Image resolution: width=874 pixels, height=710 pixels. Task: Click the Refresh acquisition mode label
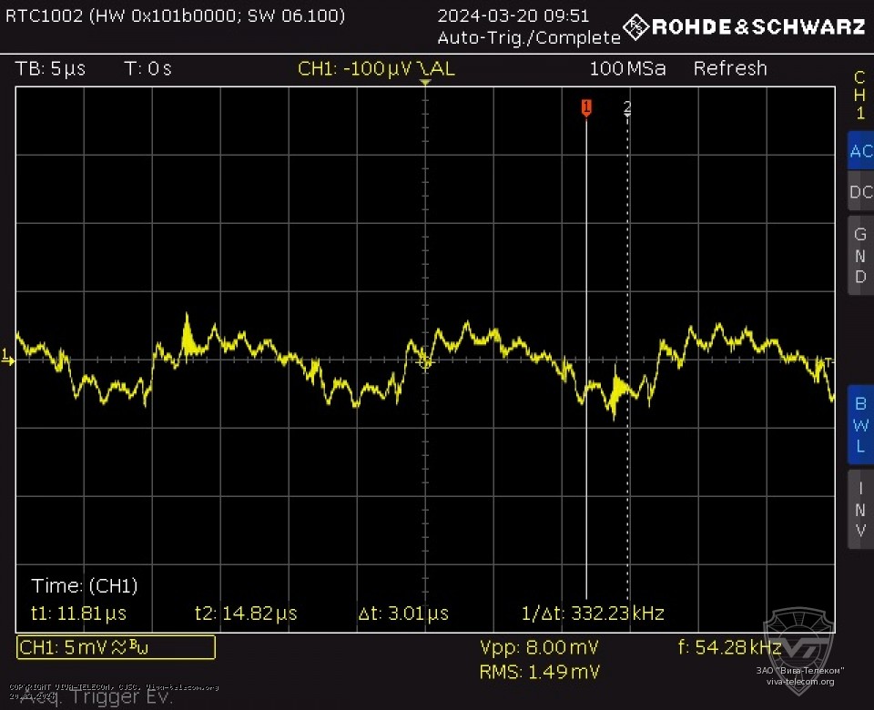(730, 69)
